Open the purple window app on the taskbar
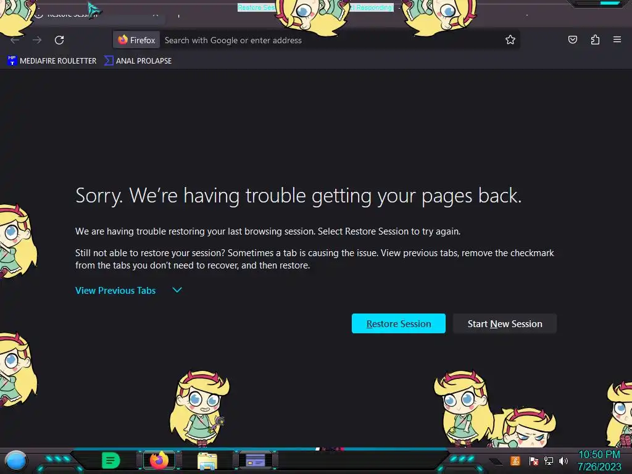This screenshot has height=474, width=632. 255,460
